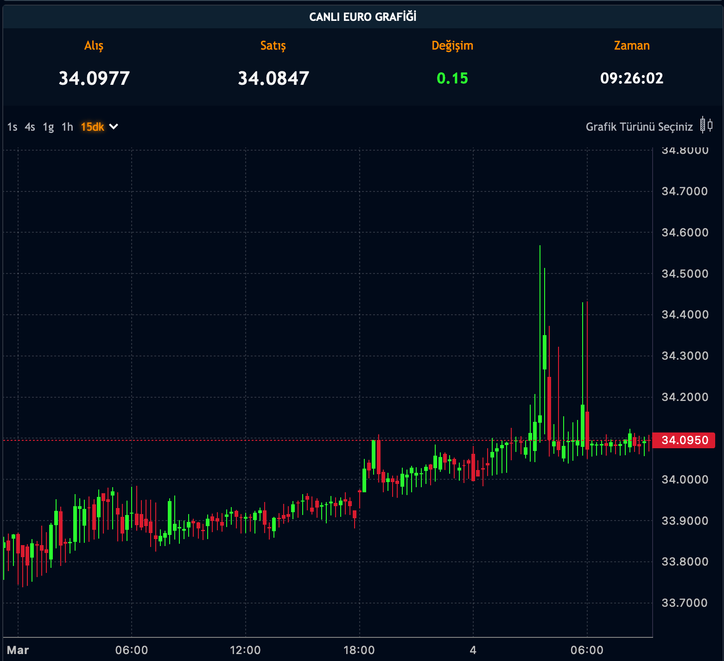Click the 18:00 time axis label
This screenshot has width=724, height=661.
pos(359,650)
